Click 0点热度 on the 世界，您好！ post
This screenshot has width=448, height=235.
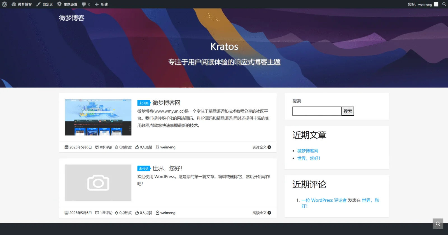click(125, 213)
